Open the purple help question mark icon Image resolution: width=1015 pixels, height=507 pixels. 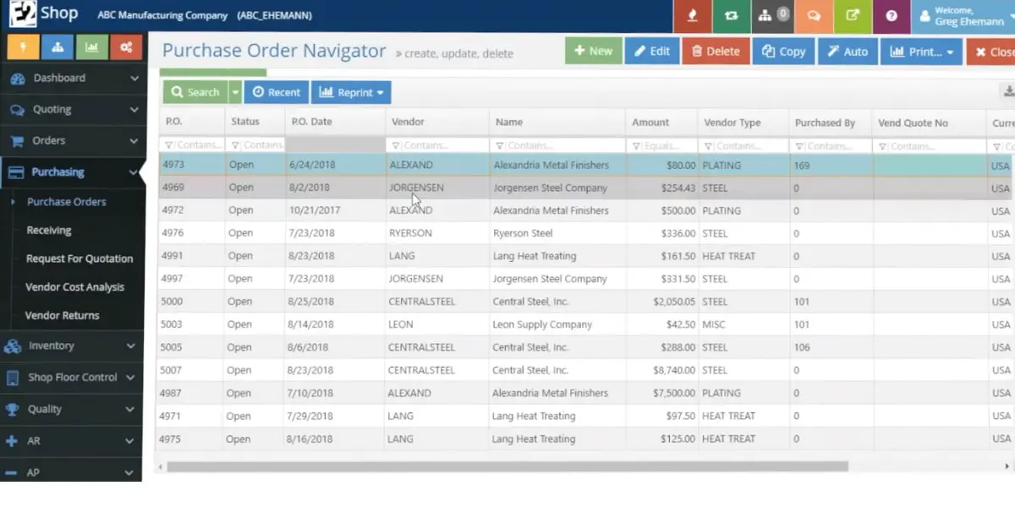(891, 15)
